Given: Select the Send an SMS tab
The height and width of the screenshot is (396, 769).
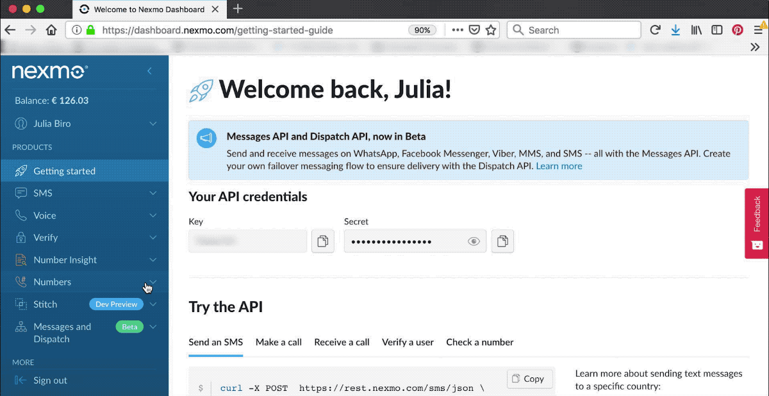Looking at the screenshot, I should [216, 342].
